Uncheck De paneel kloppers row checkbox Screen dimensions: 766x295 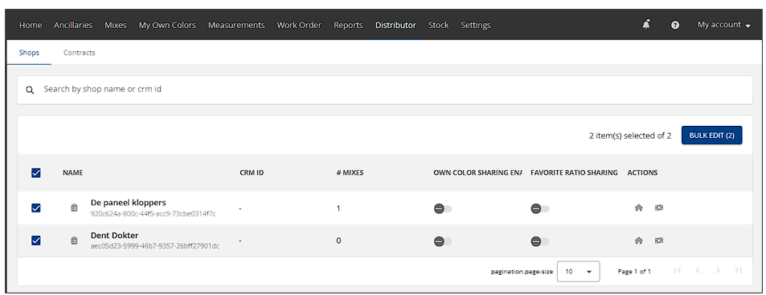35,208
